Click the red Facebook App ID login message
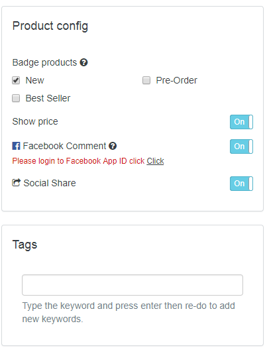The width and height of the screenshot is (267, 348). click(x=78, y=161)
